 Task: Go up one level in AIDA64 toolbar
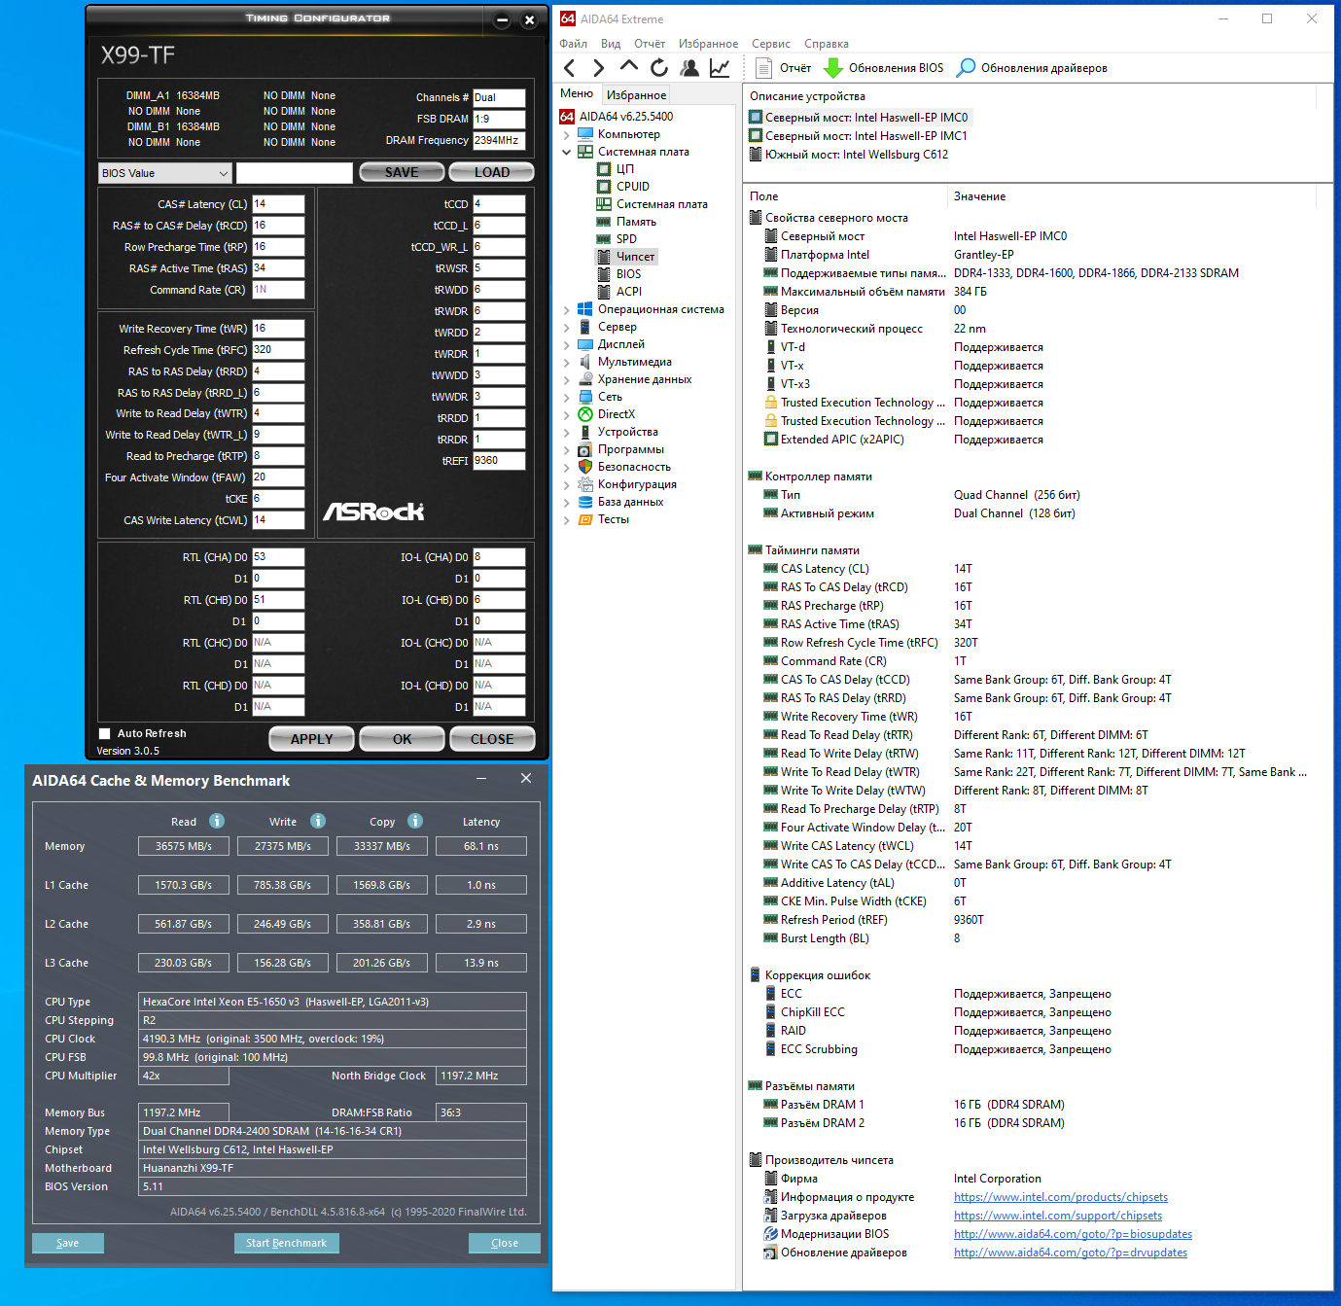pyautogui.click(x=629, y=67)
